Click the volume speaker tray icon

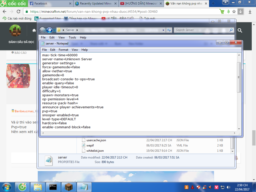(x=228, y=187)
